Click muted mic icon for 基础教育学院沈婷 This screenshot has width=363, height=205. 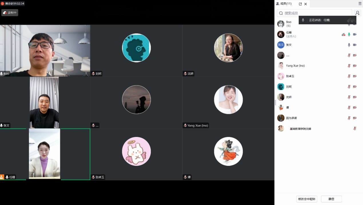(355, 128)
